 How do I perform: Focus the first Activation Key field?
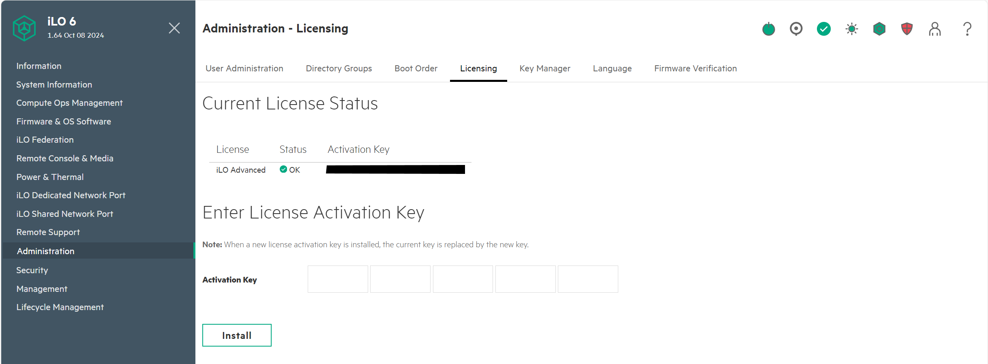338,279
